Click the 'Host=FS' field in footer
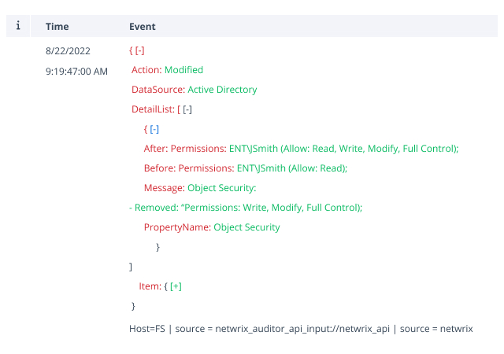The width and height of the screenshot is (504, 354). (146, 328)
